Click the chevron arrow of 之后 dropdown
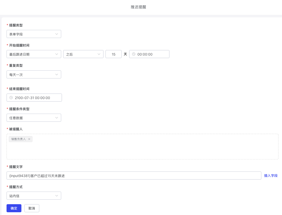 (x=99, y=54)
